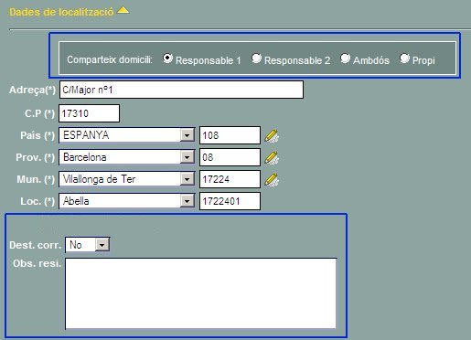Focus the province code field containing 08
Image resolution: width=471 pixels, height=340 pixels.
(x=230, y=157)
